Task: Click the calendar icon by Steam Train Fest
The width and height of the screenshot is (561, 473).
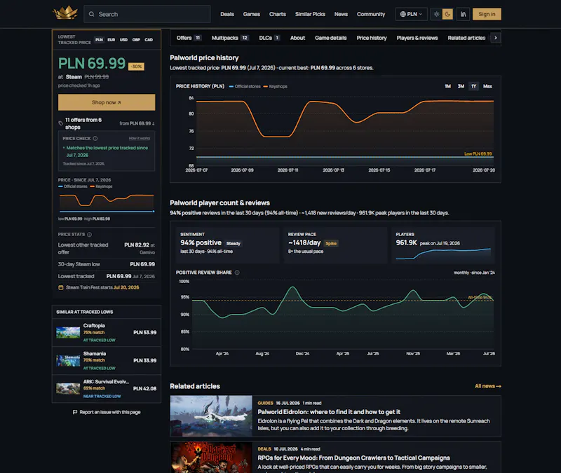Action: [61, 287]
